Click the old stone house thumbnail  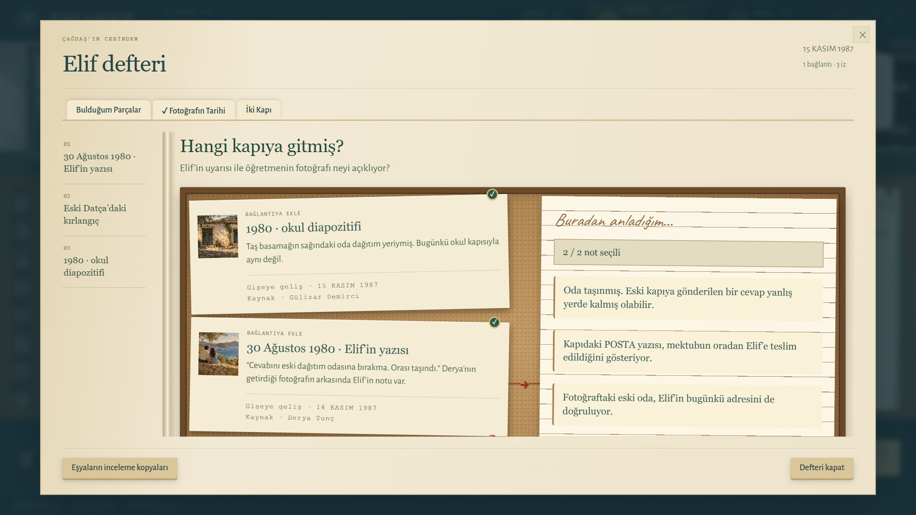pyautogui.click(x=218, y=237)
